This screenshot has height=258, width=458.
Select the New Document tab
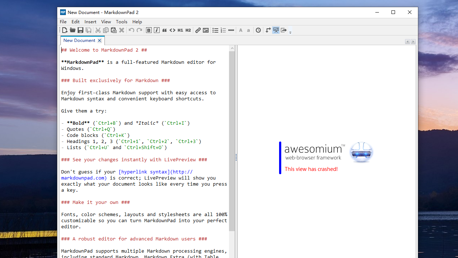coord(79,40)
